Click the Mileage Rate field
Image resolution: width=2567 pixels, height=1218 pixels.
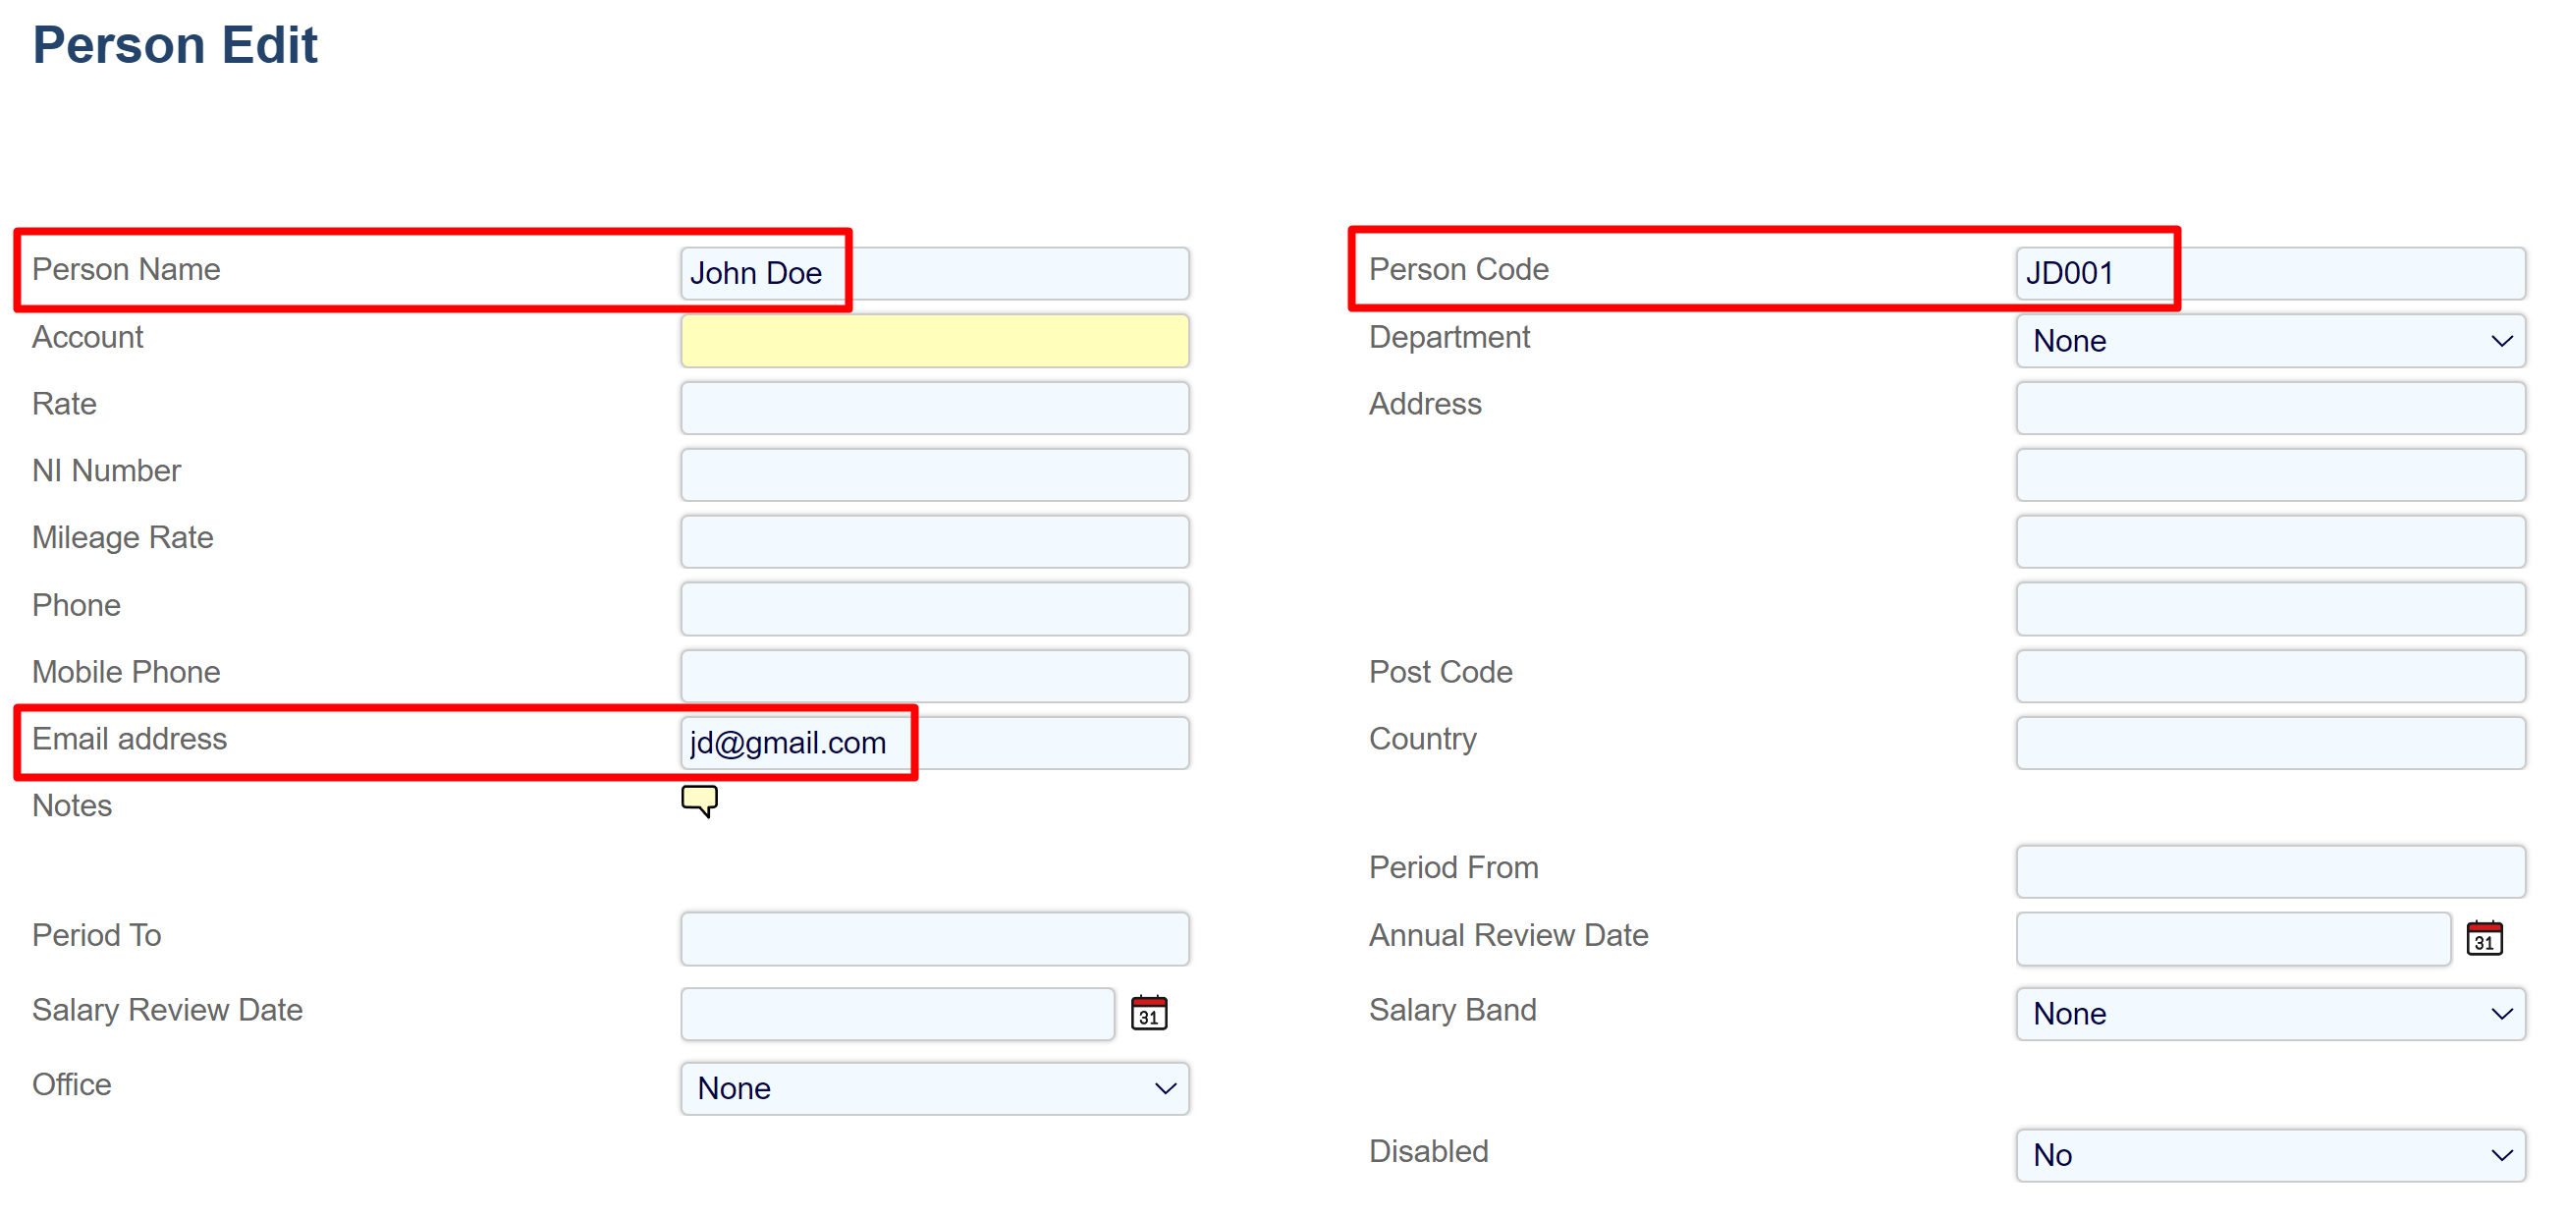[935, 541]
